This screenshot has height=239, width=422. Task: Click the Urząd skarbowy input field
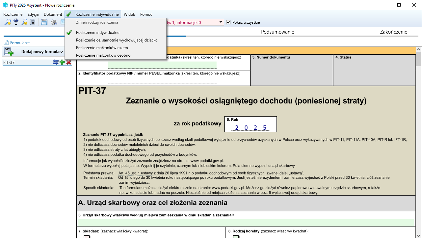[246, 223]
